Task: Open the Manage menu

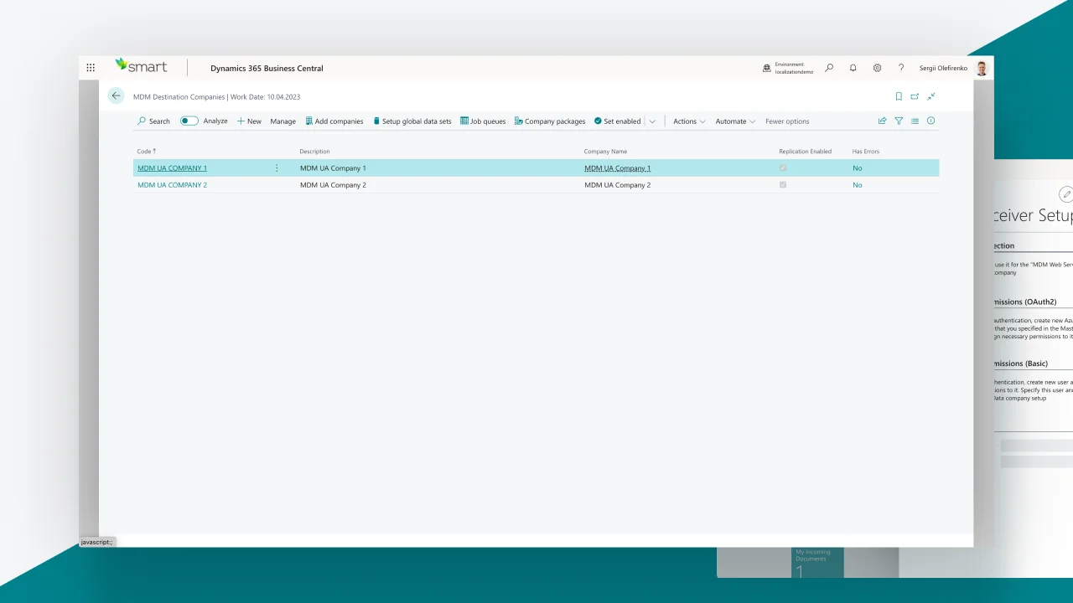Action: (283, 121)
